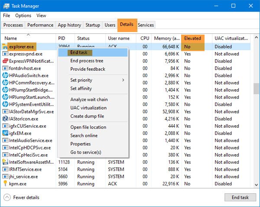Collapse view with Fewer details arrow

pos(7,197)
